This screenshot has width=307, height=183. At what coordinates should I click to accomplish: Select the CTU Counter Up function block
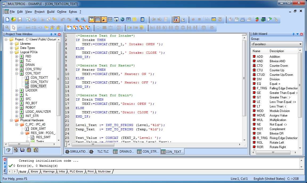point(260,70)
